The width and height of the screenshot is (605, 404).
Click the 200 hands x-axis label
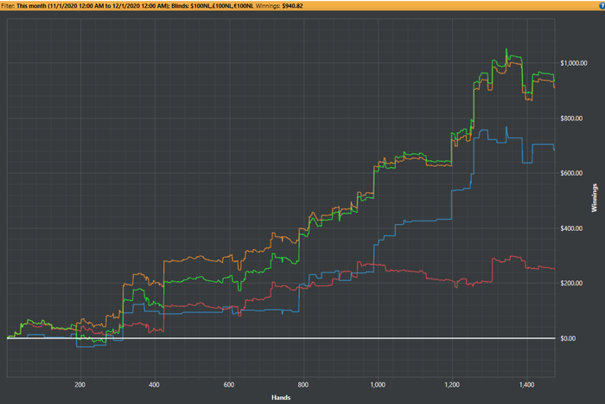click(x=80, y=385)
